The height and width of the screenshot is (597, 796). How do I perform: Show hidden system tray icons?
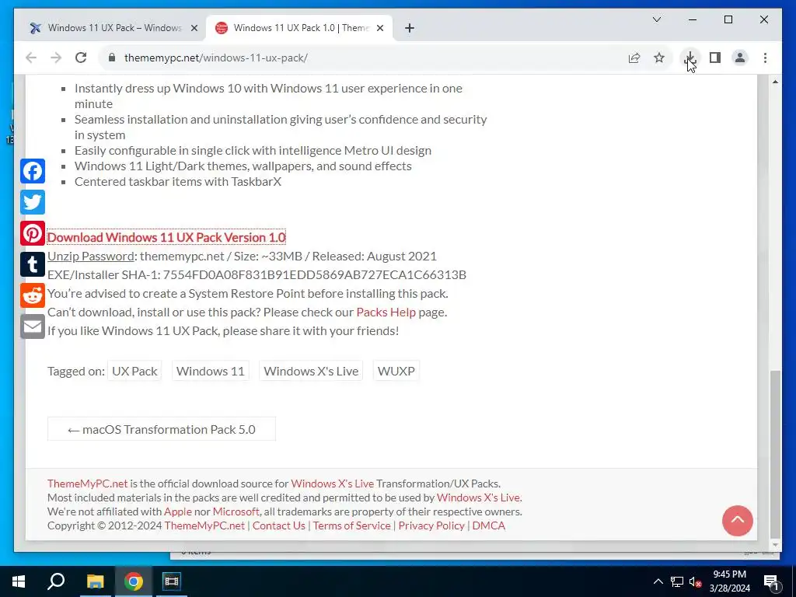(658, 581)
